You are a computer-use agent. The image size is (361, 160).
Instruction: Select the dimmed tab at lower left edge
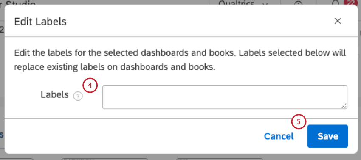point(2,135)
